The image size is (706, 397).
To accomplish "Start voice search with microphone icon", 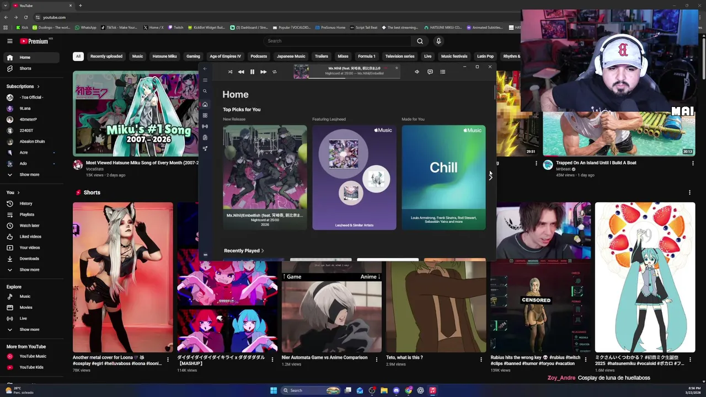I will click(x=438, y=41).
